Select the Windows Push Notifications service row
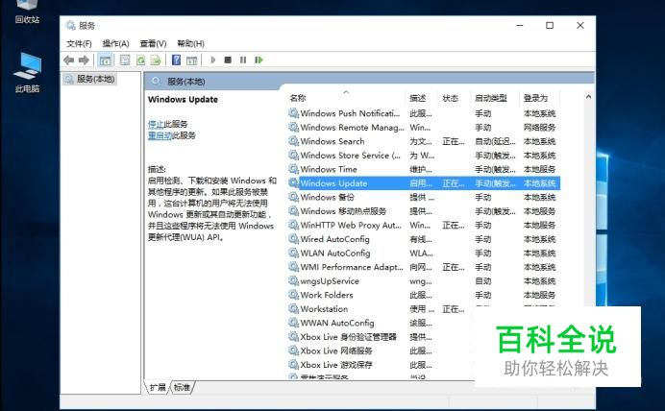Viewport: 665px width, 411px height. tap(424, 113)
